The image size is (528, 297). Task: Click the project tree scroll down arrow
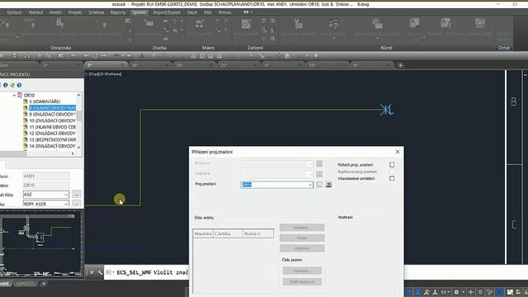pyautogui.click(x=79, y=147)
